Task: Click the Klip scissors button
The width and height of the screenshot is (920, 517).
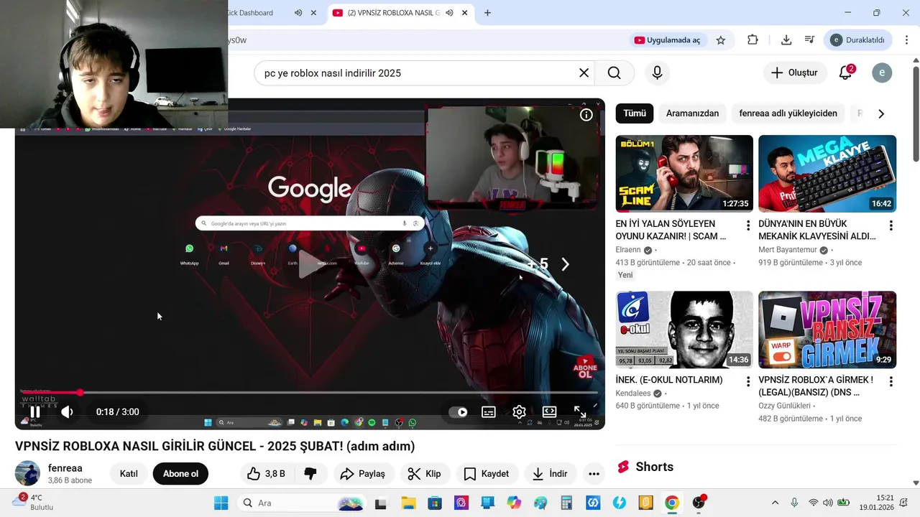Action: pos(425,473)
